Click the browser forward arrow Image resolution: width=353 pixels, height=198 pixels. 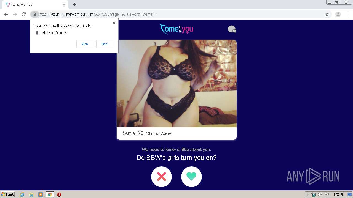[15, 14]
